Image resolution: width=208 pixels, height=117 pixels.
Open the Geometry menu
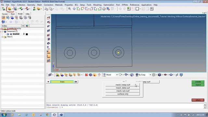tap(31, 5)
